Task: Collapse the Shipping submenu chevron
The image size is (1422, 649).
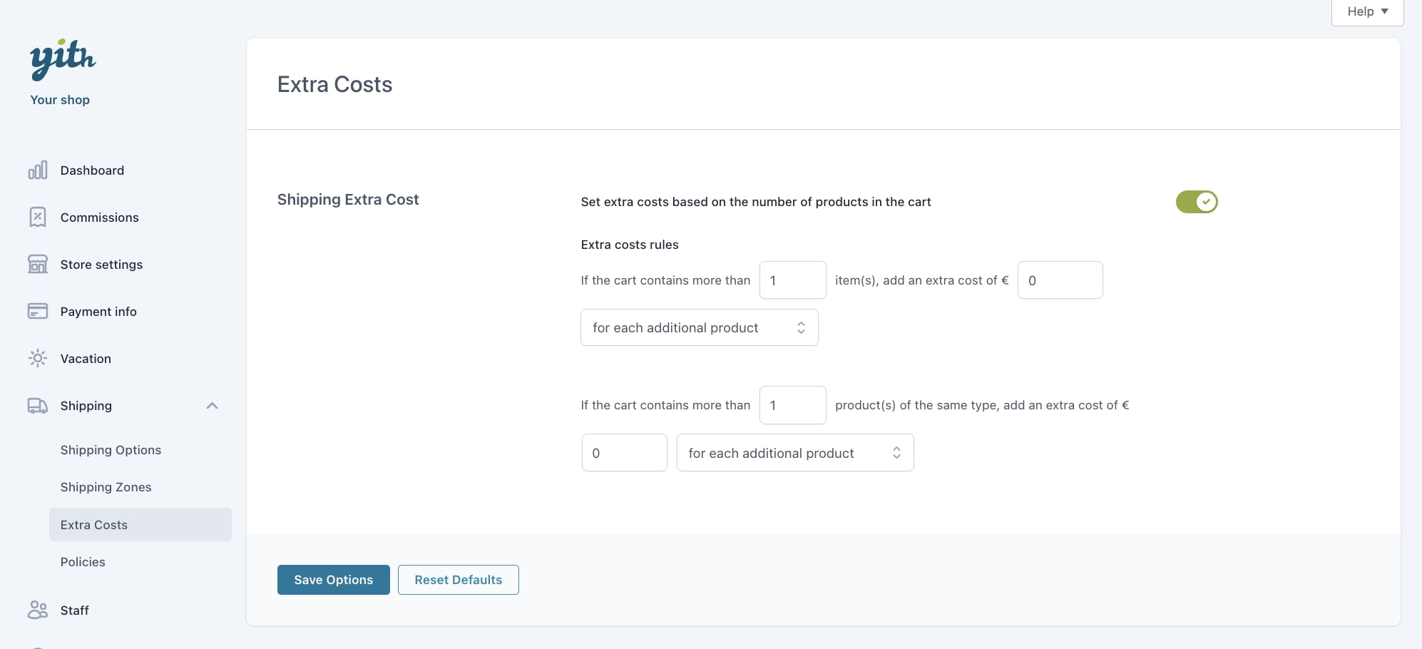Action: 212,406
